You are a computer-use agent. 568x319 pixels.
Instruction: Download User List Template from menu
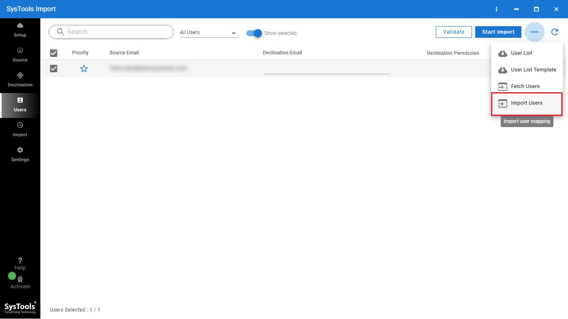pos(533,70)
